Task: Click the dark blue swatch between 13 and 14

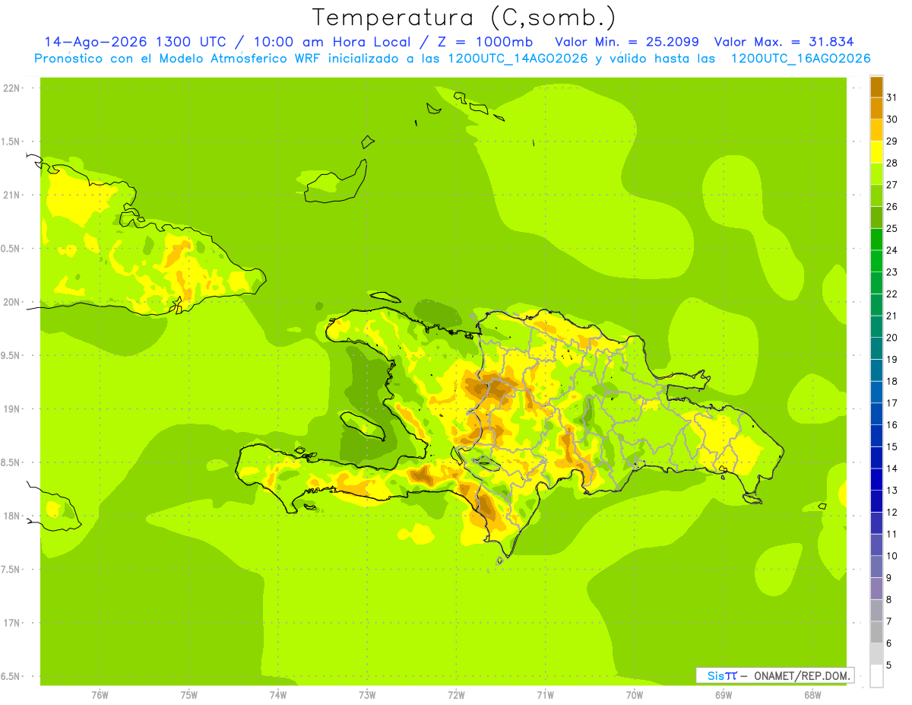Action: pyautogui.click(x=876, y=479)
